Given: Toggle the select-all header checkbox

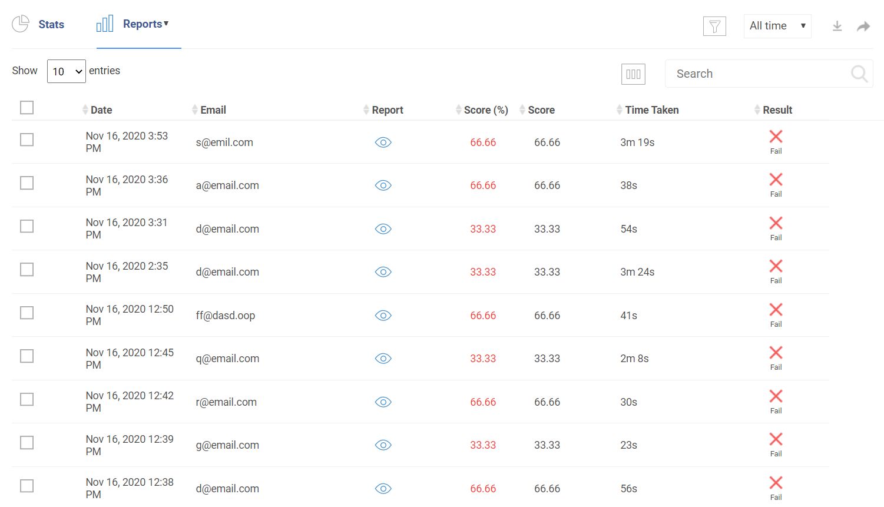Looking at the screenshot, I should 27,108.
